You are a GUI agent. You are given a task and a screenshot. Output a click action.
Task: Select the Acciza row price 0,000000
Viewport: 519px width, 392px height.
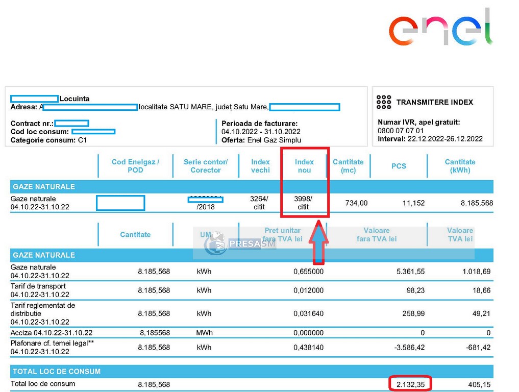point(308,333)
